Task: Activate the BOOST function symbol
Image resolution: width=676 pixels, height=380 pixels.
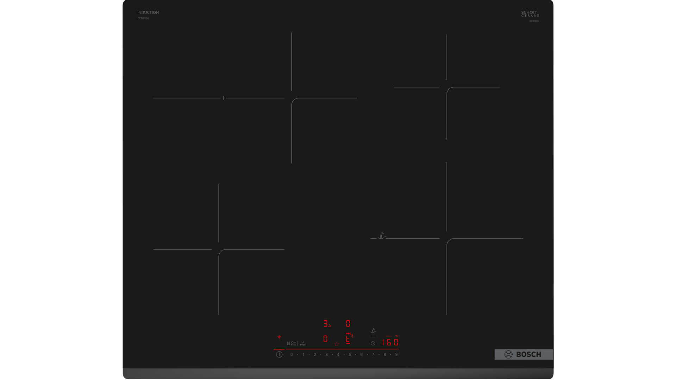Action: tap(303, 343)
